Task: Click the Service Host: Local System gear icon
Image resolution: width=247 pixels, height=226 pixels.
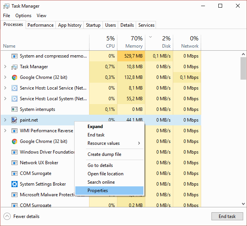Action: 15,99
